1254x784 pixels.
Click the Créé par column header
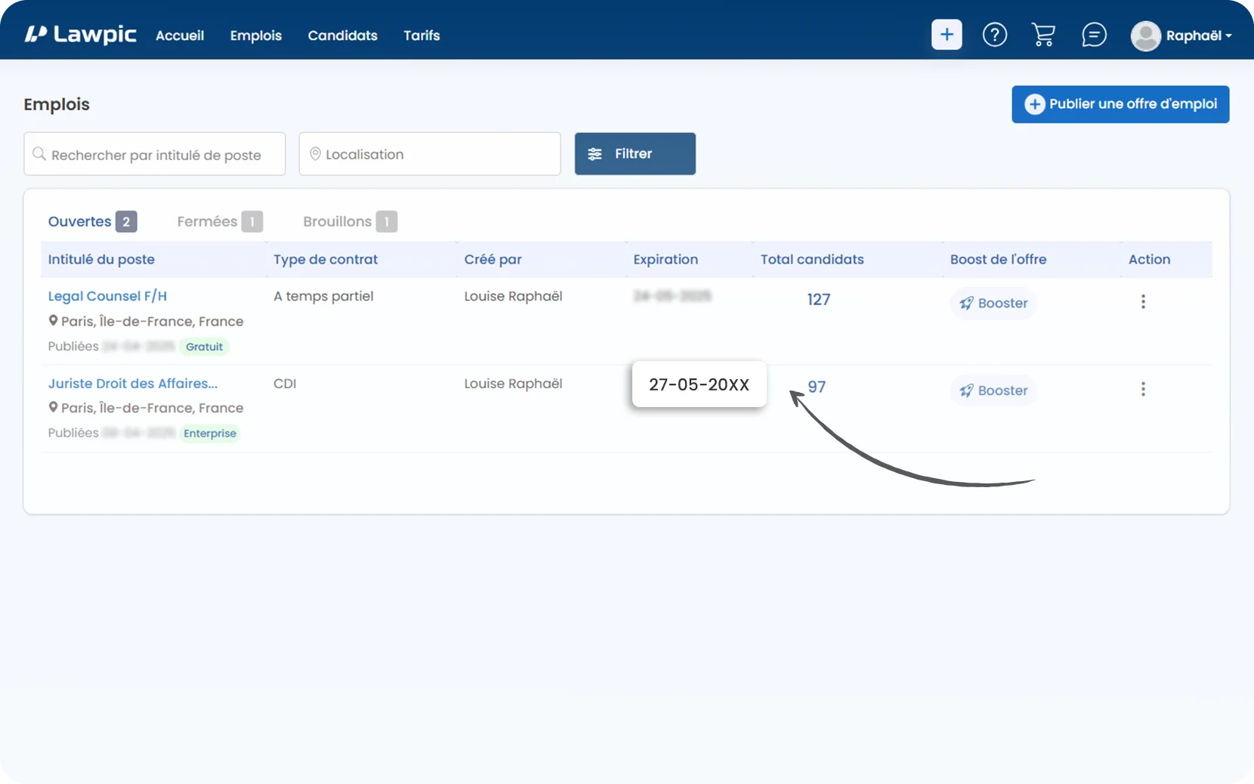pos(493,260)
